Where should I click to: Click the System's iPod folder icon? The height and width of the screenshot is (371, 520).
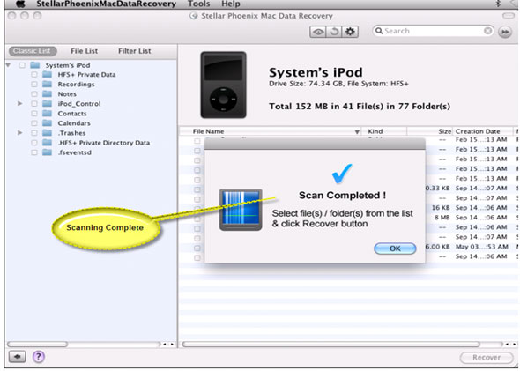[35, 65]
